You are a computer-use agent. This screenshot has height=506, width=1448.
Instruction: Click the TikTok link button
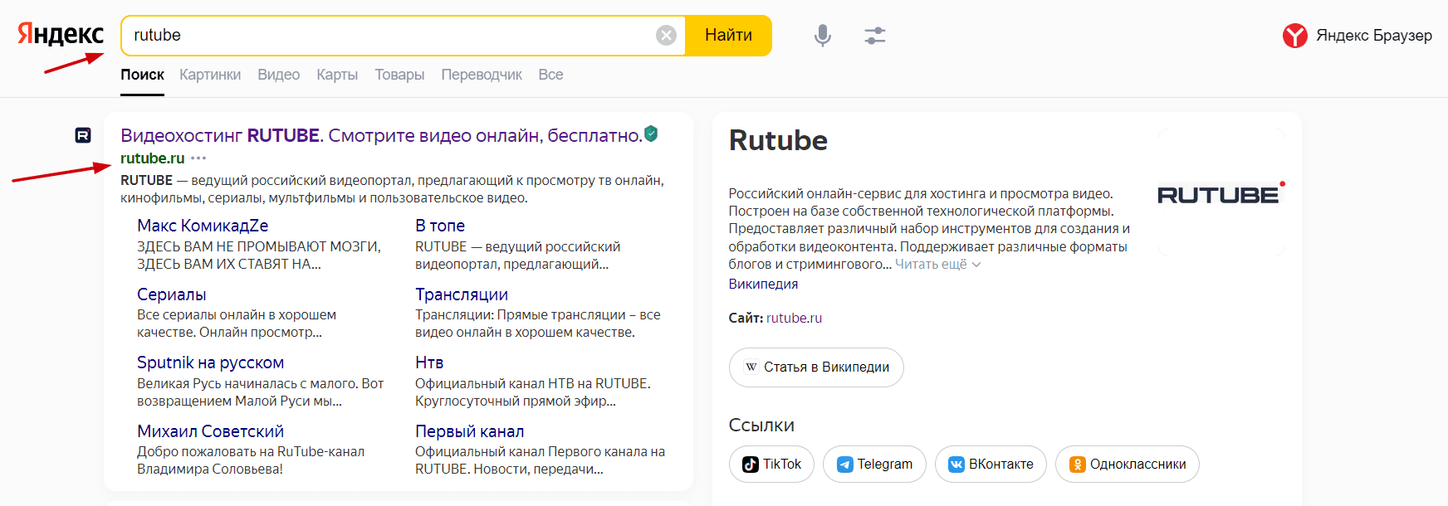(x=771, y=465)
